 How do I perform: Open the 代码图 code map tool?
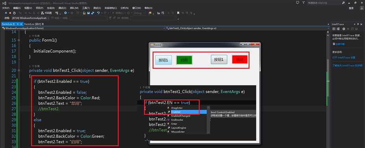coord(46,13)
